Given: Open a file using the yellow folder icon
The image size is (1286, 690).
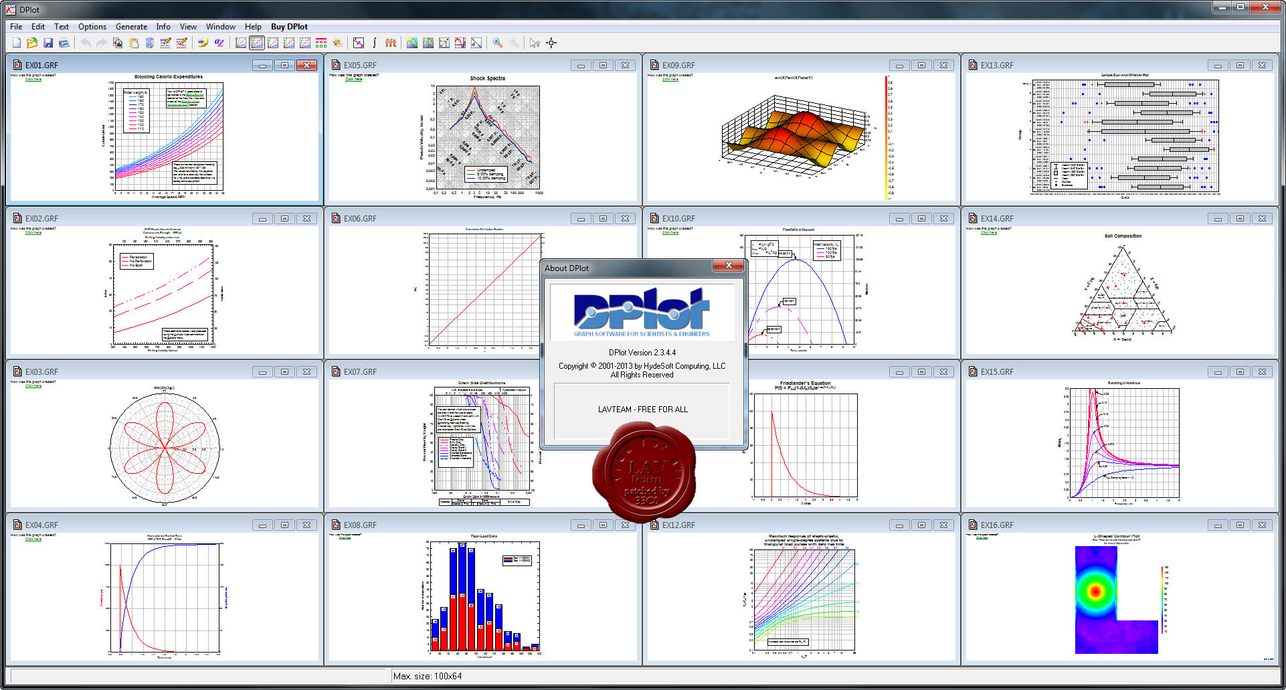Looking at the screenshot, I should (x=32, y=43).
